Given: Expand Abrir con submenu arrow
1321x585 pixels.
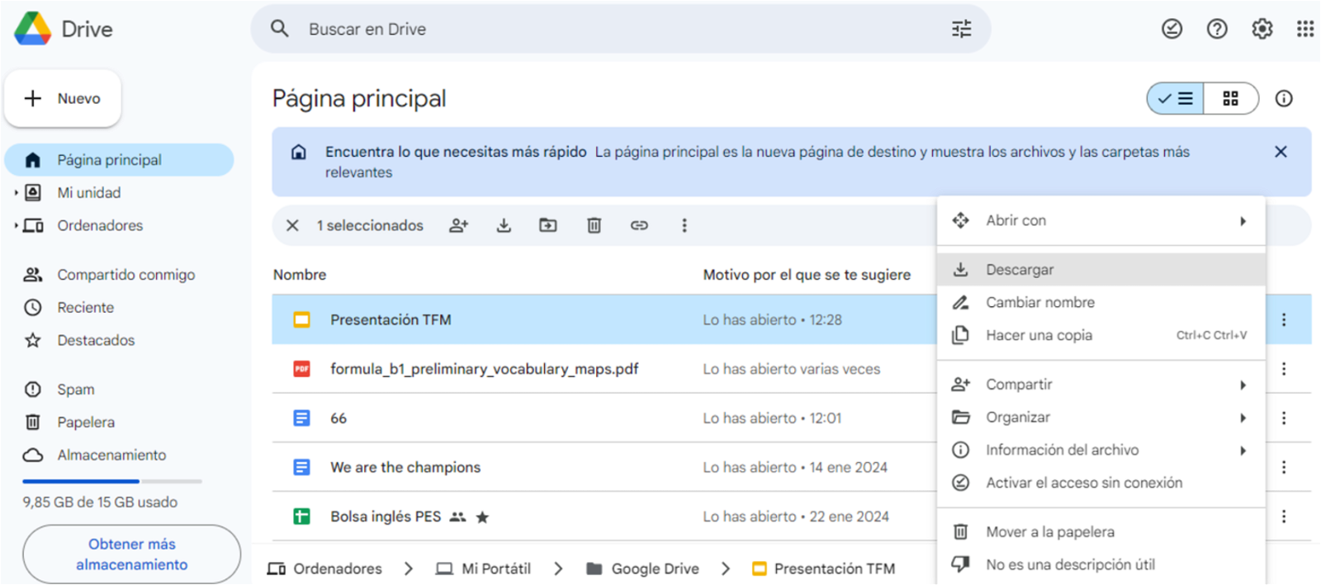Looking at the screenshot, I should pyautogui.click(x=1243, y=221).
